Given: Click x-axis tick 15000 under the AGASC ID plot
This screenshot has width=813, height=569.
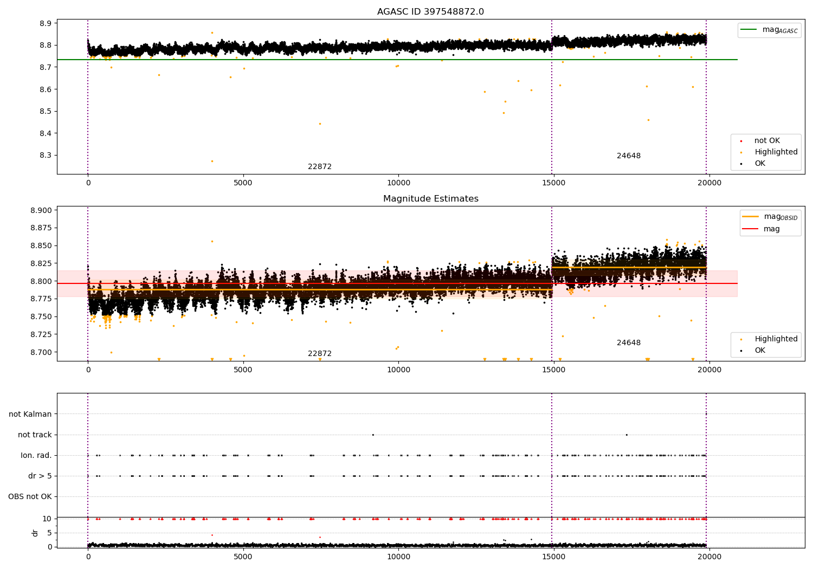Looking at the screenshot, I should [x=554, y=183].
